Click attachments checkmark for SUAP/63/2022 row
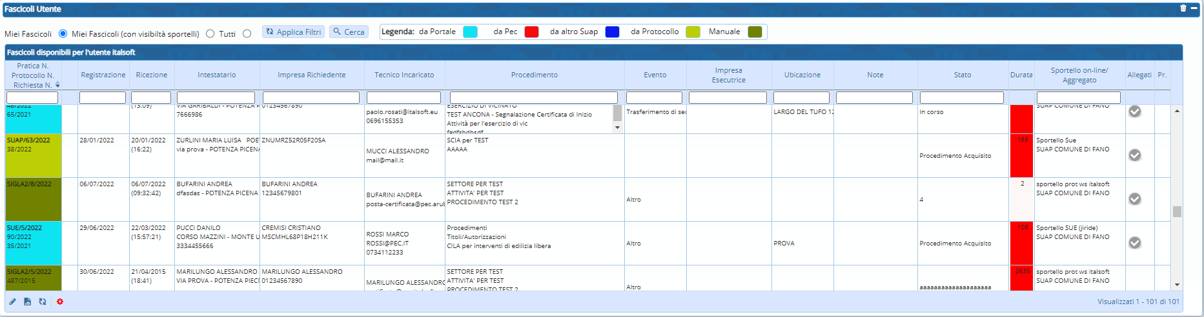Viewport: 1204px width, 317px height. (1134, 155)
